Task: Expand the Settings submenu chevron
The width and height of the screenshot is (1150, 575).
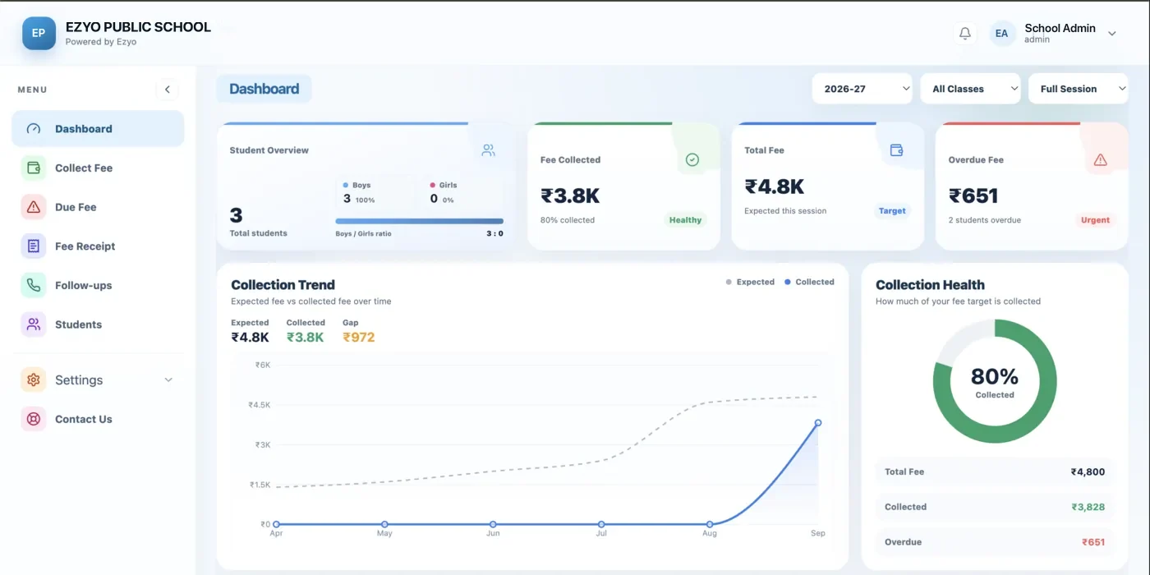Action: click(x=168, y=380)
